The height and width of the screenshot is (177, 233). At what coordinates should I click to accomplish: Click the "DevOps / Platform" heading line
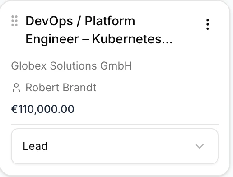(80, 21)
